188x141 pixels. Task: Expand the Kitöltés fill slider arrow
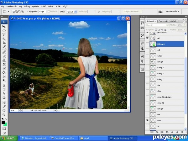click(x=185, y=30)
